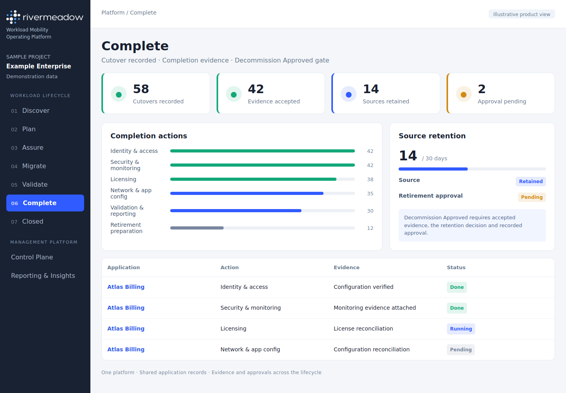The height and width of the screenshot is (393, 566).
Task: Click the Running status badge for Licensing
Action: [x=461, y=329]
